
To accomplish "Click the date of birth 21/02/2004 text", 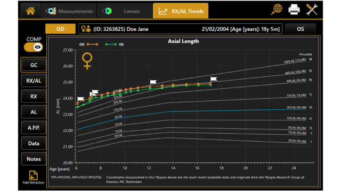I will point(215,29).
